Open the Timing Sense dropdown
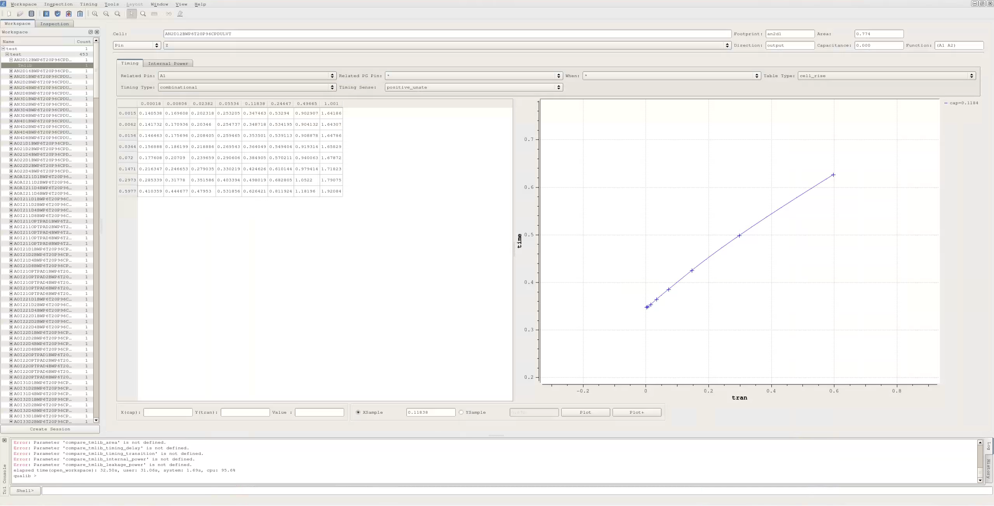The height and width of the screenshot is (506, 994). coord(474,87)
